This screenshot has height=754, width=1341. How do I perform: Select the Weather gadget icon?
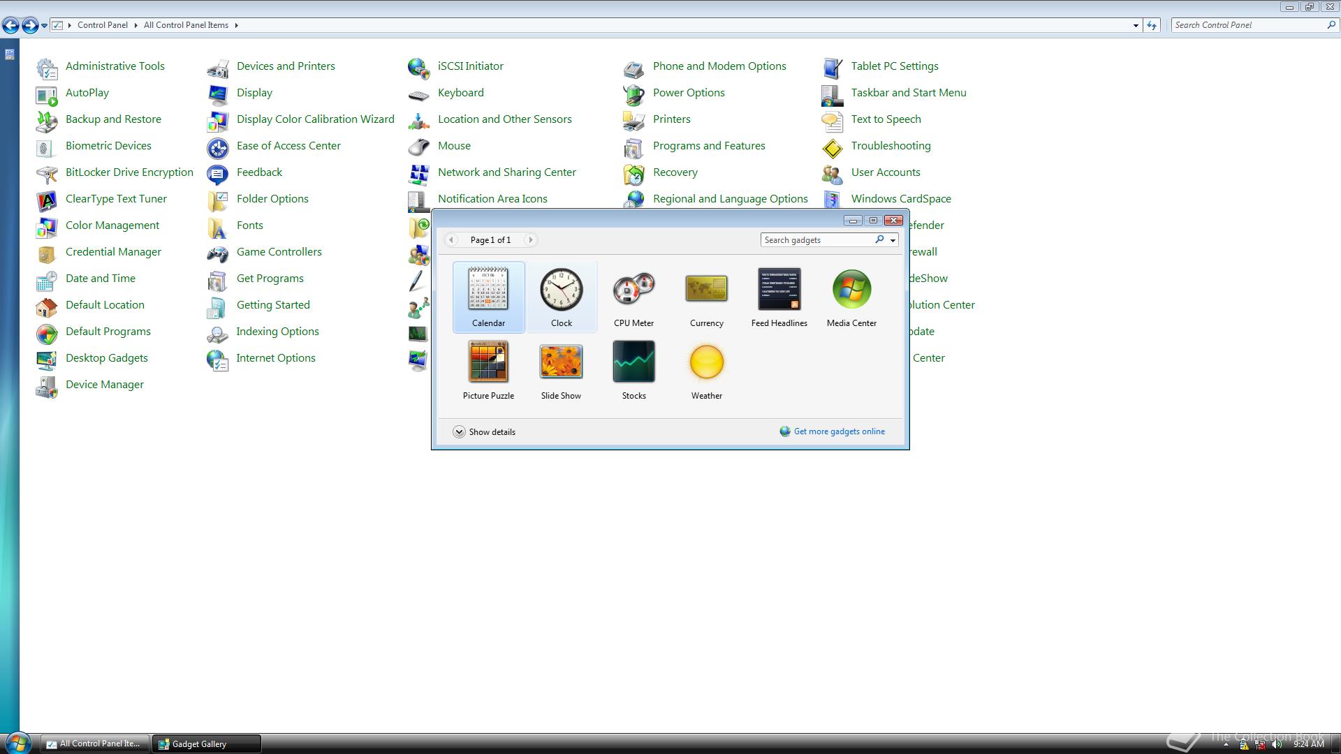point(706,362)
